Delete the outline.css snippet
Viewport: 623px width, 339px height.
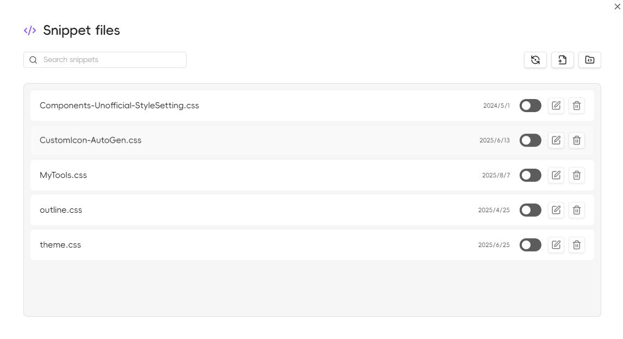pyautogui.click(x=577, y=210)
